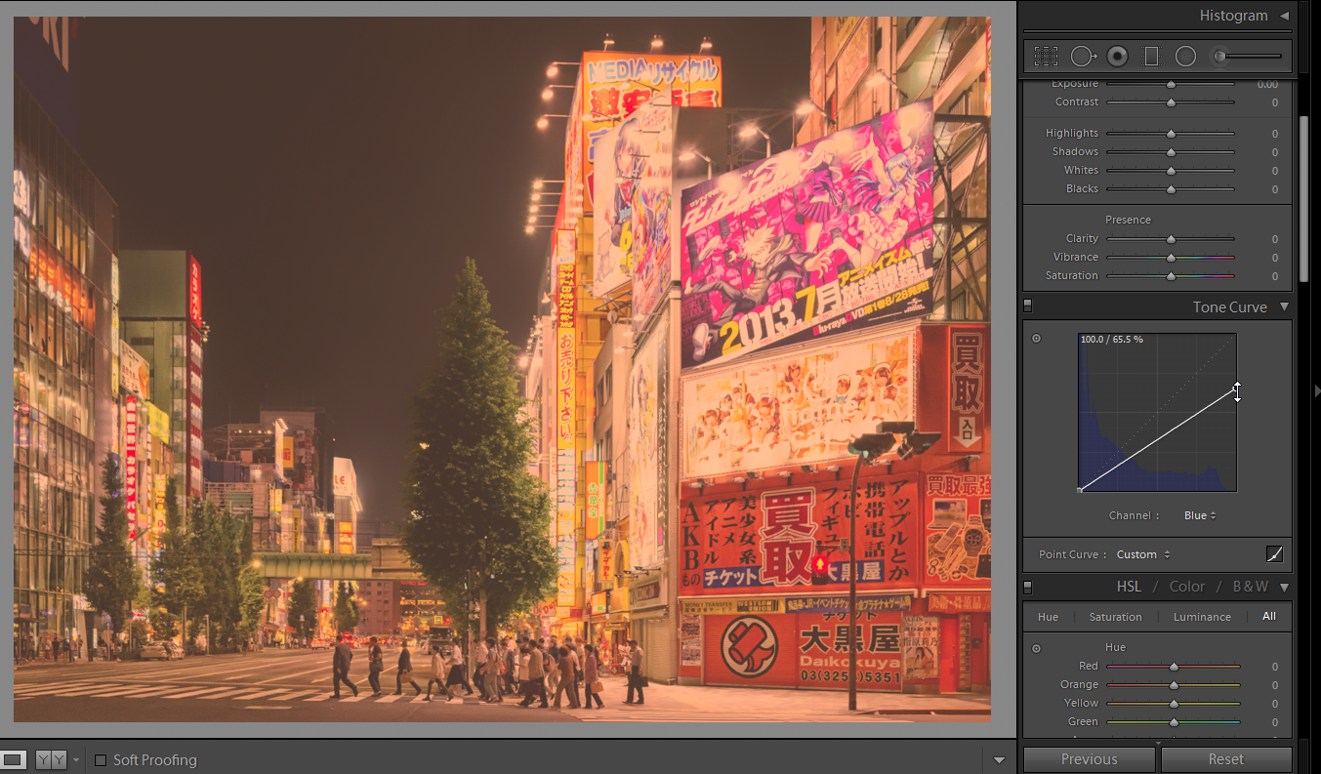Open the Channel Blue dropdown
This screenshot has height=774, width=1321.
point(1200,515)
